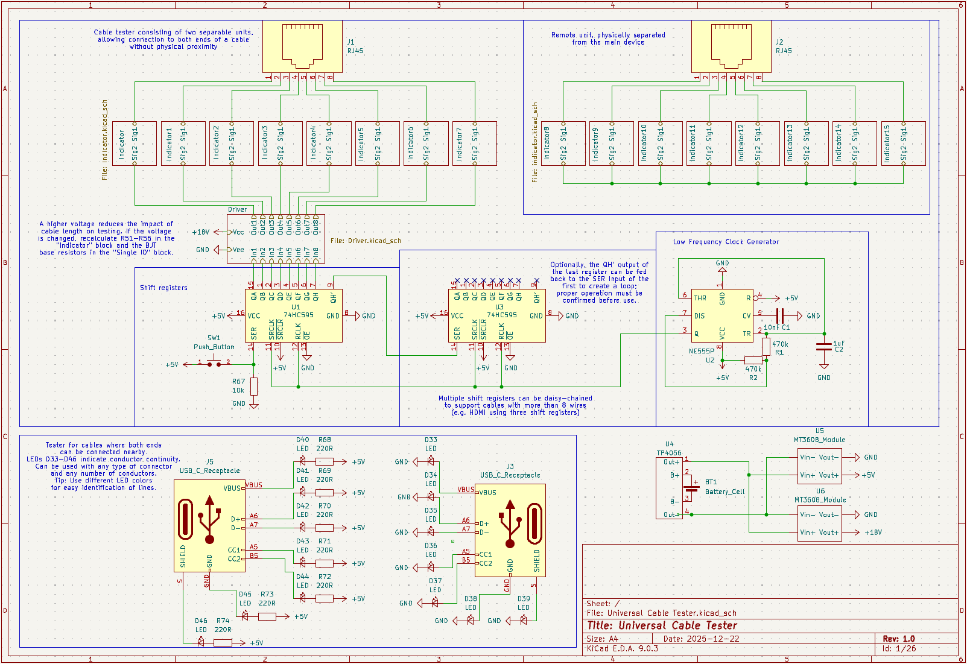Select the J3 USB_C_Receptacle symbol

(510, 530)
